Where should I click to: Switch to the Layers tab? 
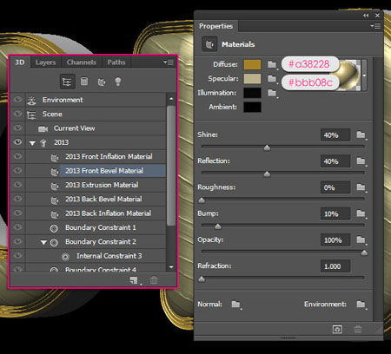45,62
